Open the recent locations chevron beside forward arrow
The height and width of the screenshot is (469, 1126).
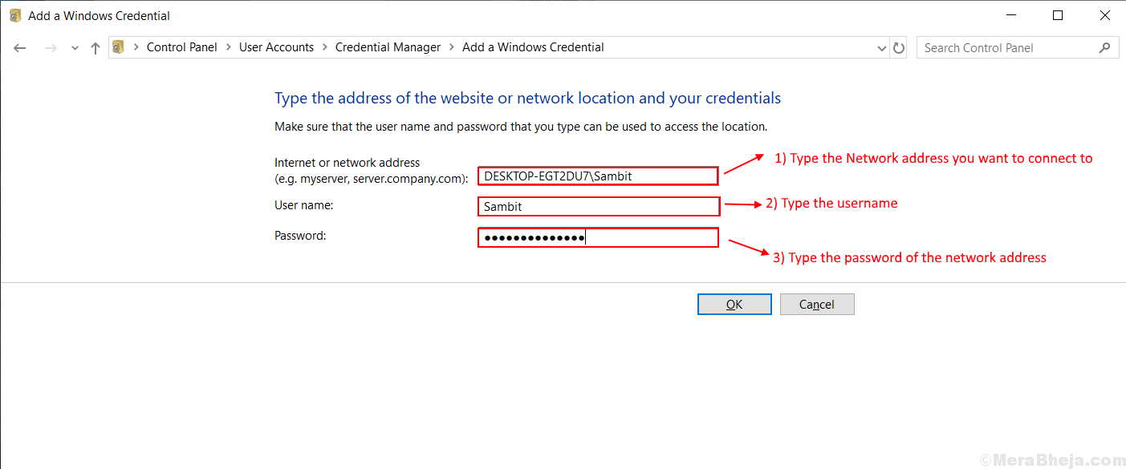[x=74, y=47]
